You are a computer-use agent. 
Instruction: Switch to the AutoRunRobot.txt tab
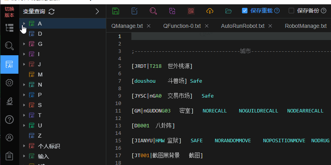(x=243, y=26)
